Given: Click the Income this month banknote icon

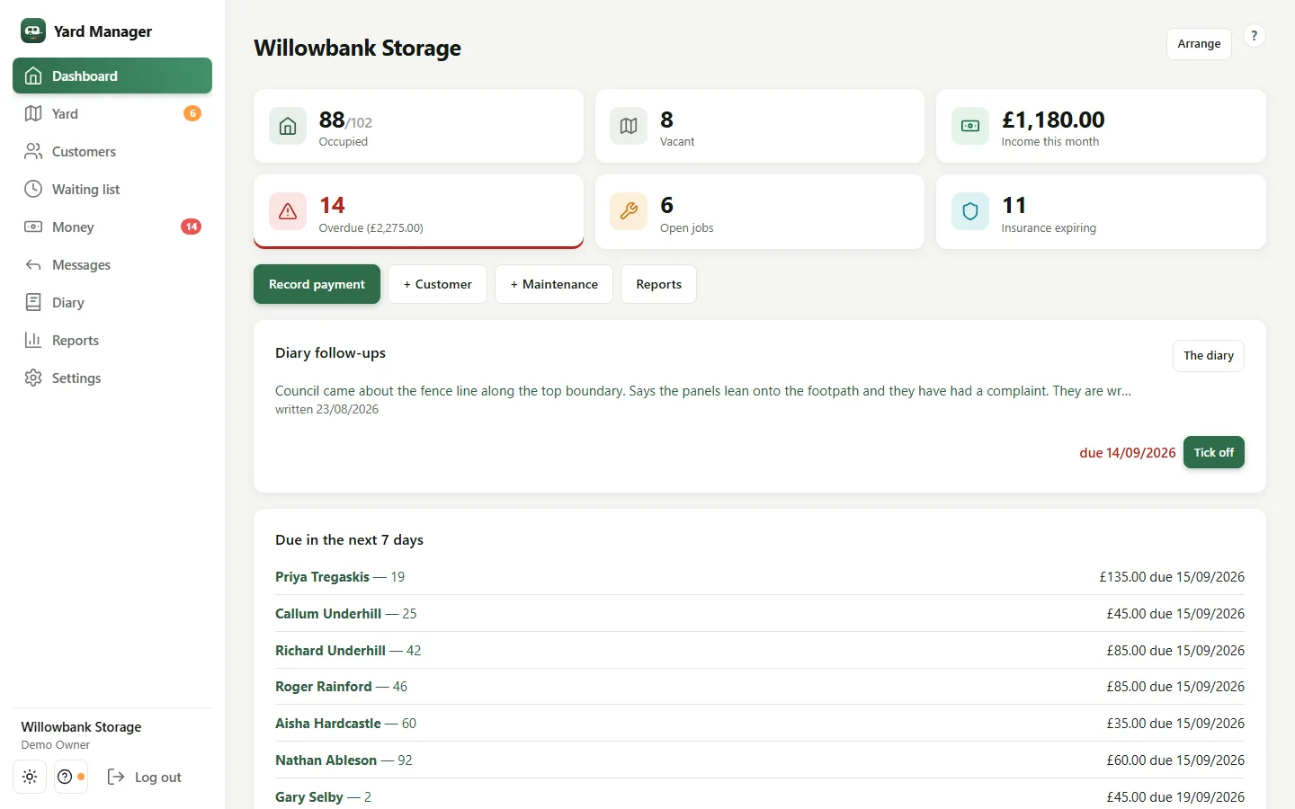Looking at the screenshot, I should pyautogui.click(x=970, y=126).
